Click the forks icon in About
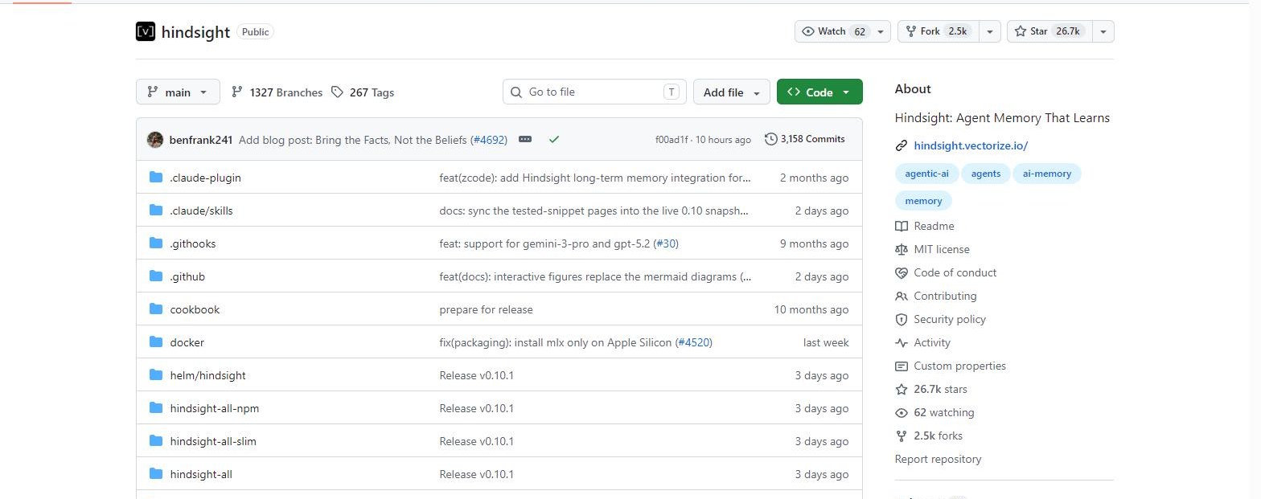 tap(902, 436)
